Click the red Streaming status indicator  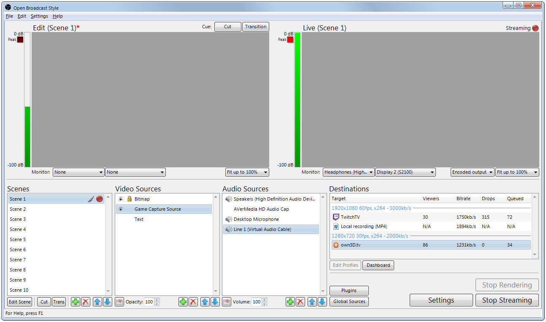tap(535, 28)
